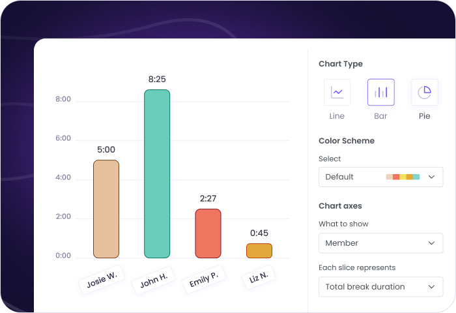Click the color palette preview strip
456x313 pixels.
(x=403, y=177)
